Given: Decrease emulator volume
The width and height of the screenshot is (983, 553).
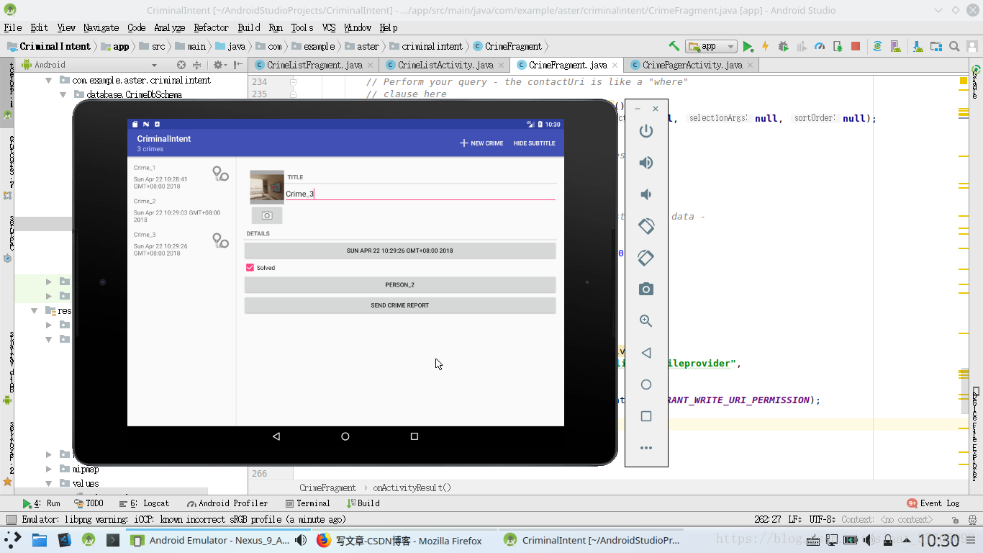Looking at the screenshot, I should click(x=646, y=194).
